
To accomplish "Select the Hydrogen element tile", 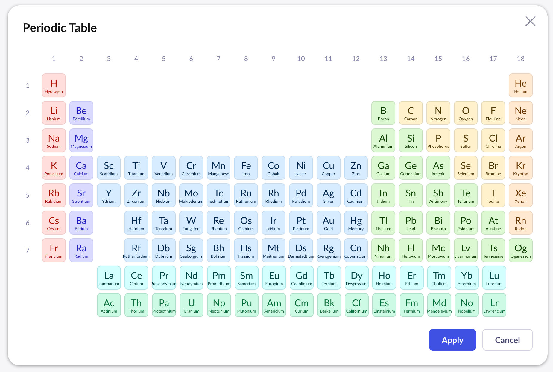I will point(54,85).
